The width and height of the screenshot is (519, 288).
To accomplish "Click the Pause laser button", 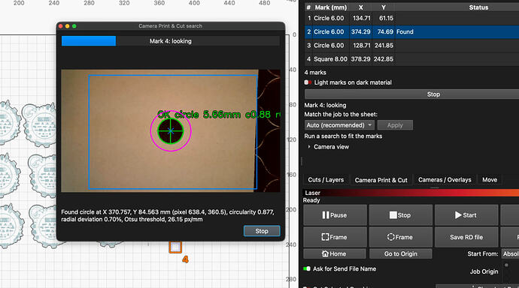I will point(335,215).
